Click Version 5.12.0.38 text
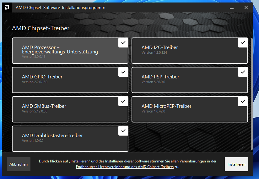The width and height of the screenshot is (259, 179). point(35,111)
